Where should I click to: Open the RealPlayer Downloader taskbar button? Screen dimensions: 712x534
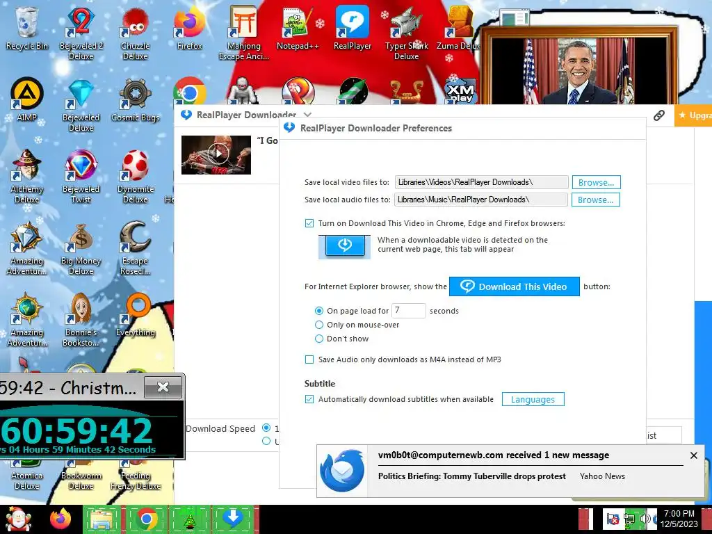pyautogui.click(x=233, y=519)
